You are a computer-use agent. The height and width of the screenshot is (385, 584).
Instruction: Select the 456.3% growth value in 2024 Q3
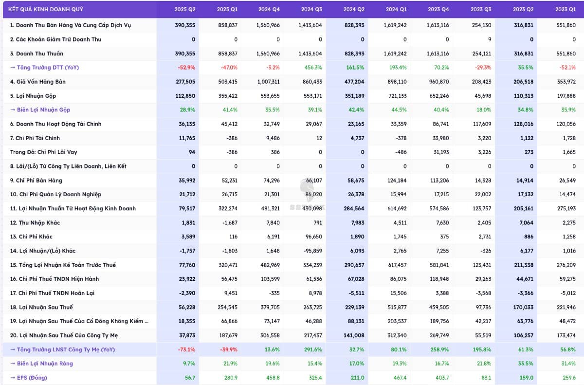313,68
